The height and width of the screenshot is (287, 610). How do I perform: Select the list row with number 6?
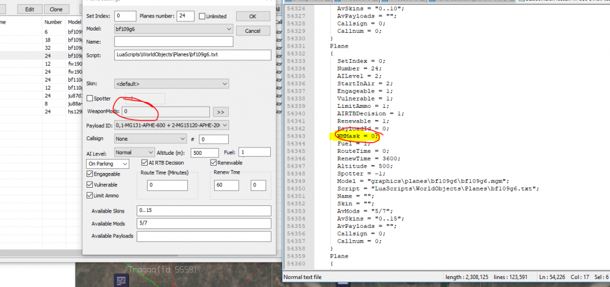(41, 32)
